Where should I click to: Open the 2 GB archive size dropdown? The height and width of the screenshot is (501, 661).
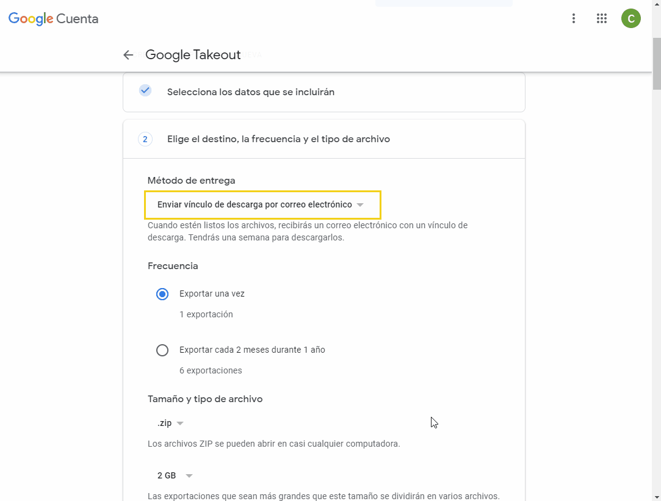(x=175, y=476)
